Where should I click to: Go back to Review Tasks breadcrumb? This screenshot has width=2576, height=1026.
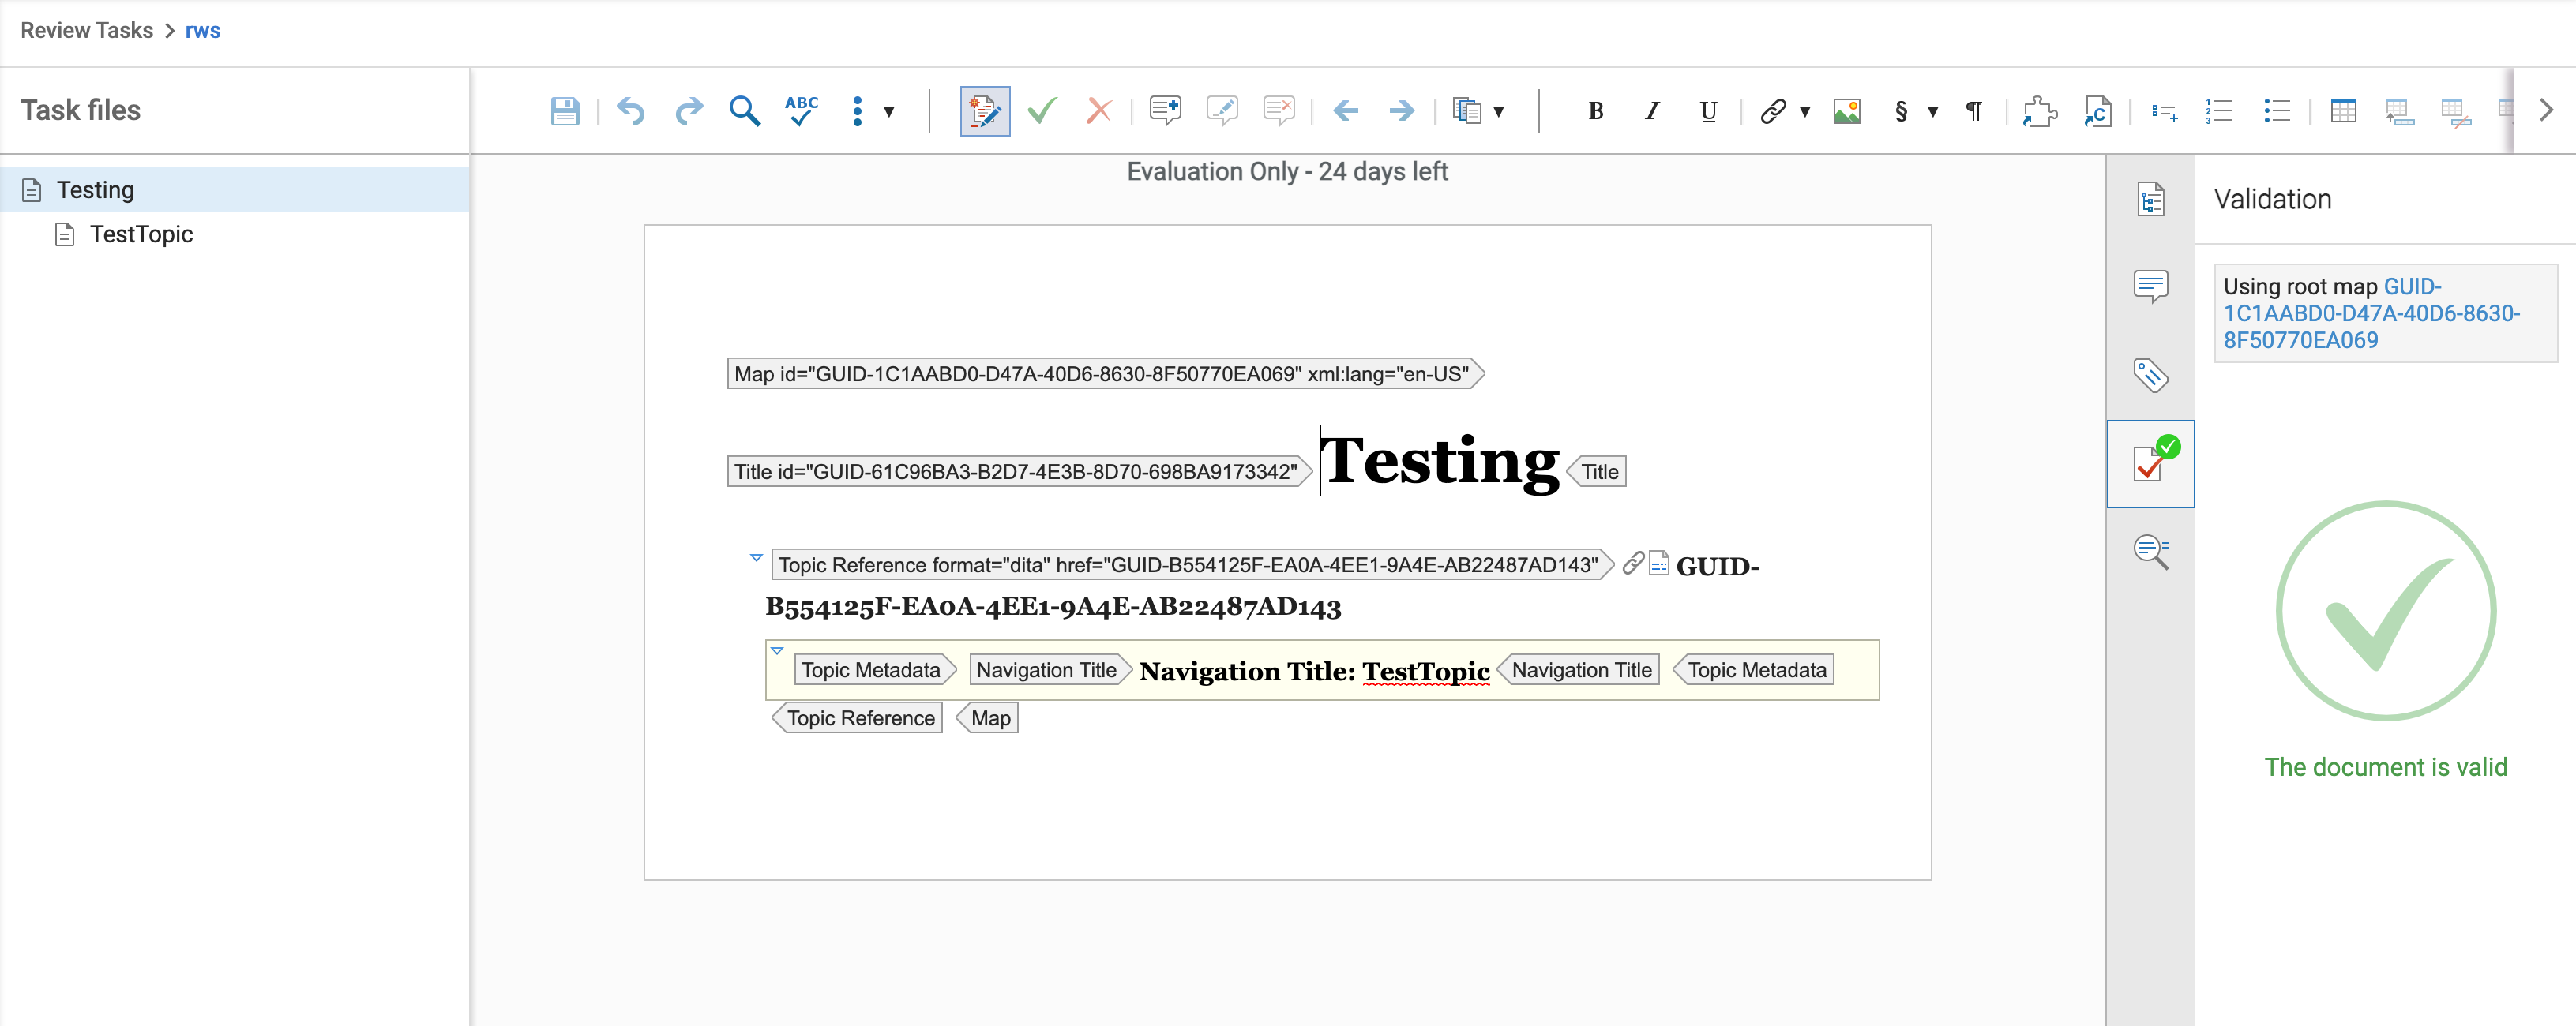coord(87,31)
